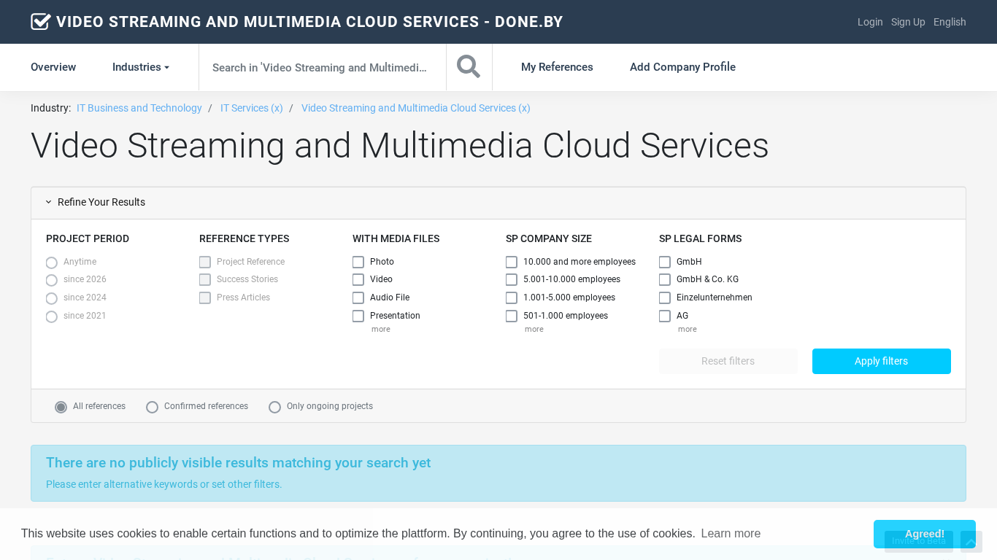Open the My References menu item
Screen dimensions: 997x560
click(557, 67)
